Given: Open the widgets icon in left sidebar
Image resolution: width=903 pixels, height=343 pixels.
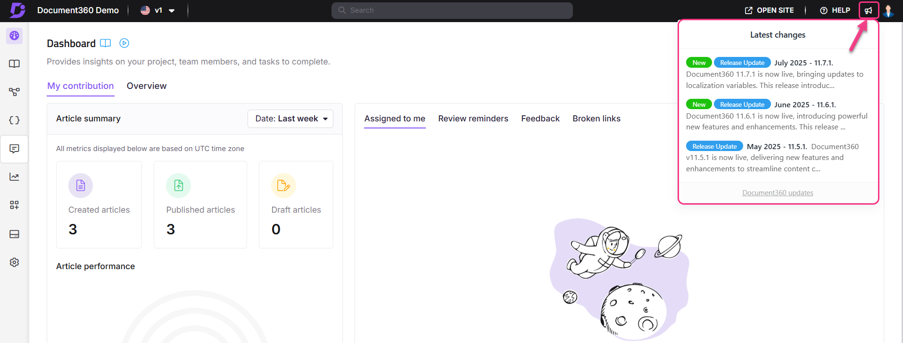Looking at the screenshot, I should (x=14, y=205).
